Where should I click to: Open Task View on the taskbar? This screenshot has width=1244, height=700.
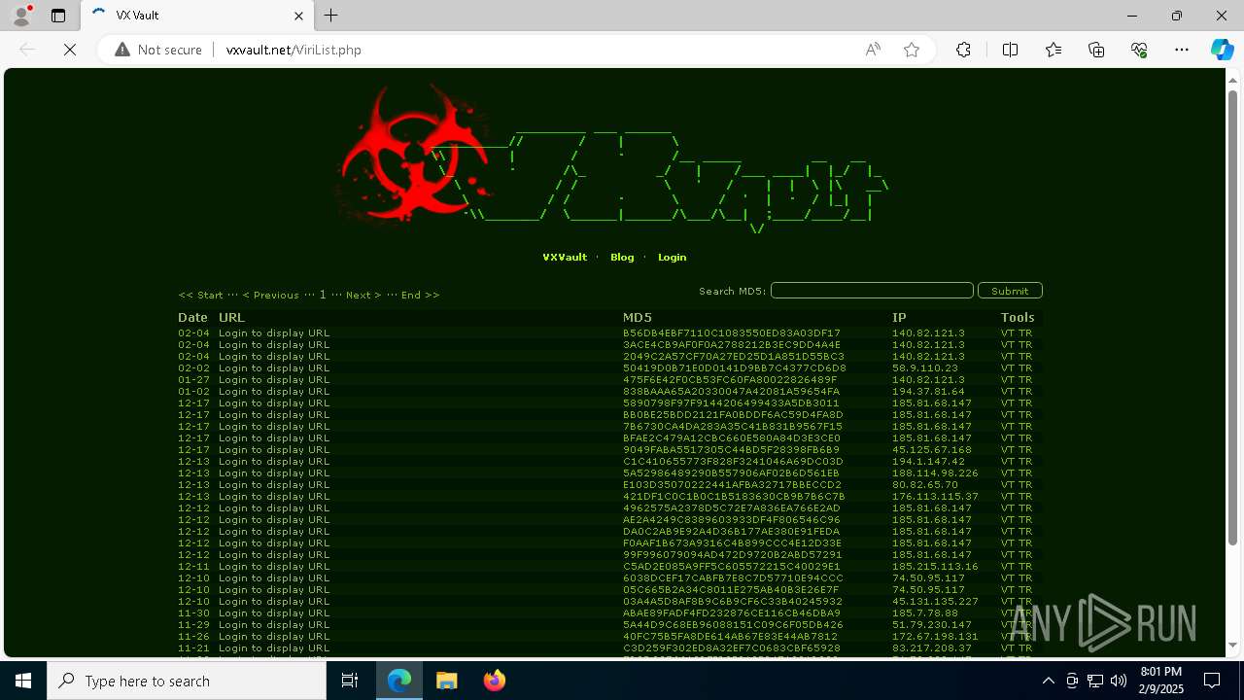tap(350, 681)
